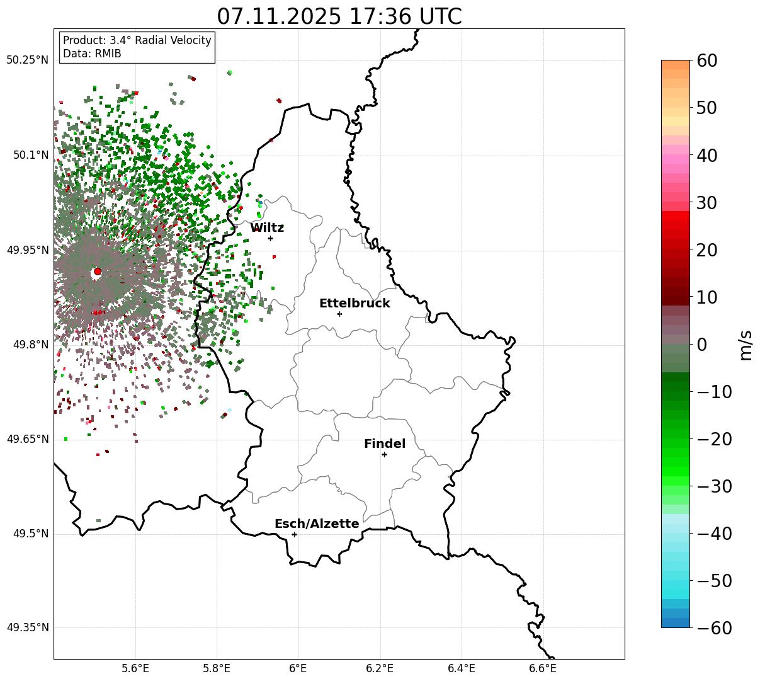
Task: Click the red radar site marker
Action: 98,272
